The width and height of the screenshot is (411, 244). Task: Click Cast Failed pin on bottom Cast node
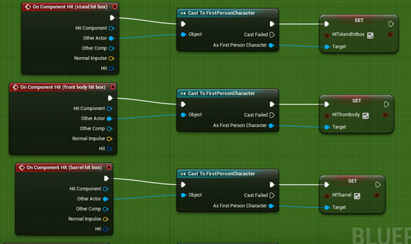[x=272, y=195]
